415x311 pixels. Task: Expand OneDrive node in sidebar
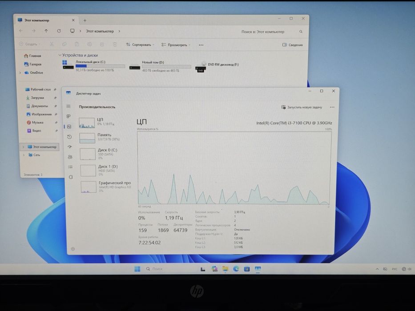click(x=20, y=73)
